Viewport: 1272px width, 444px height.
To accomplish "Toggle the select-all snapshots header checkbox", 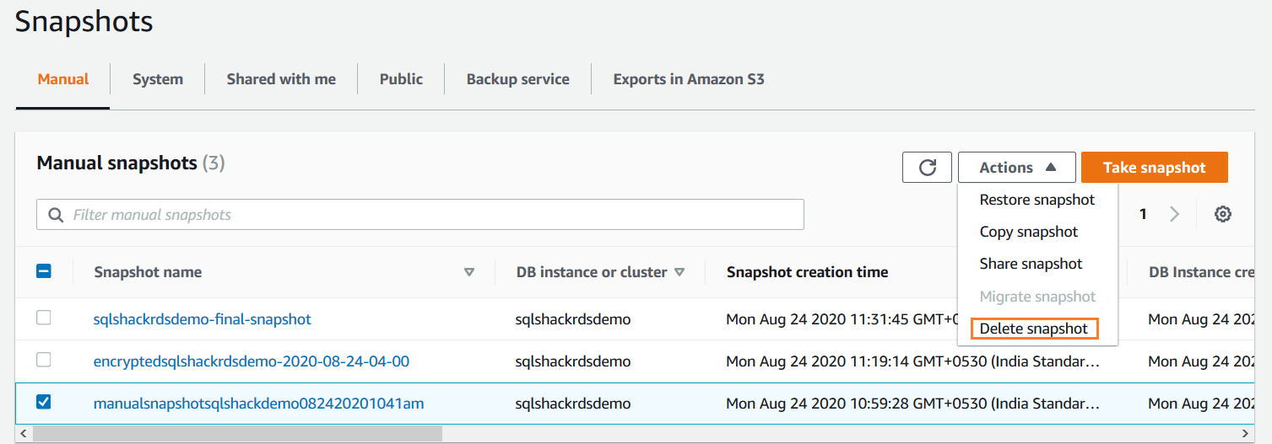I will (x=44, y=271).
